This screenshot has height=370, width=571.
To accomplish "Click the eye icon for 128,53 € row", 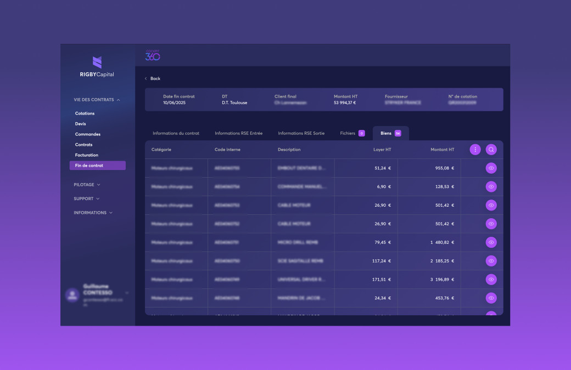I will [x=491, y=187].
